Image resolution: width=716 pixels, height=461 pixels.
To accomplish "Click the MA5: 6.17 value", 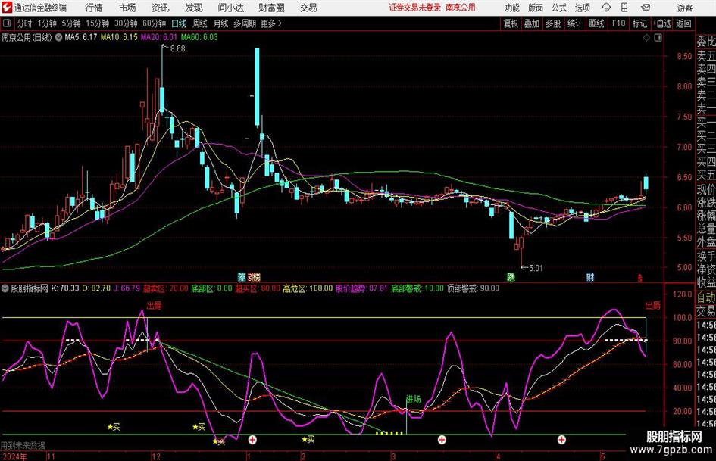I will click(x=81, y=37).
